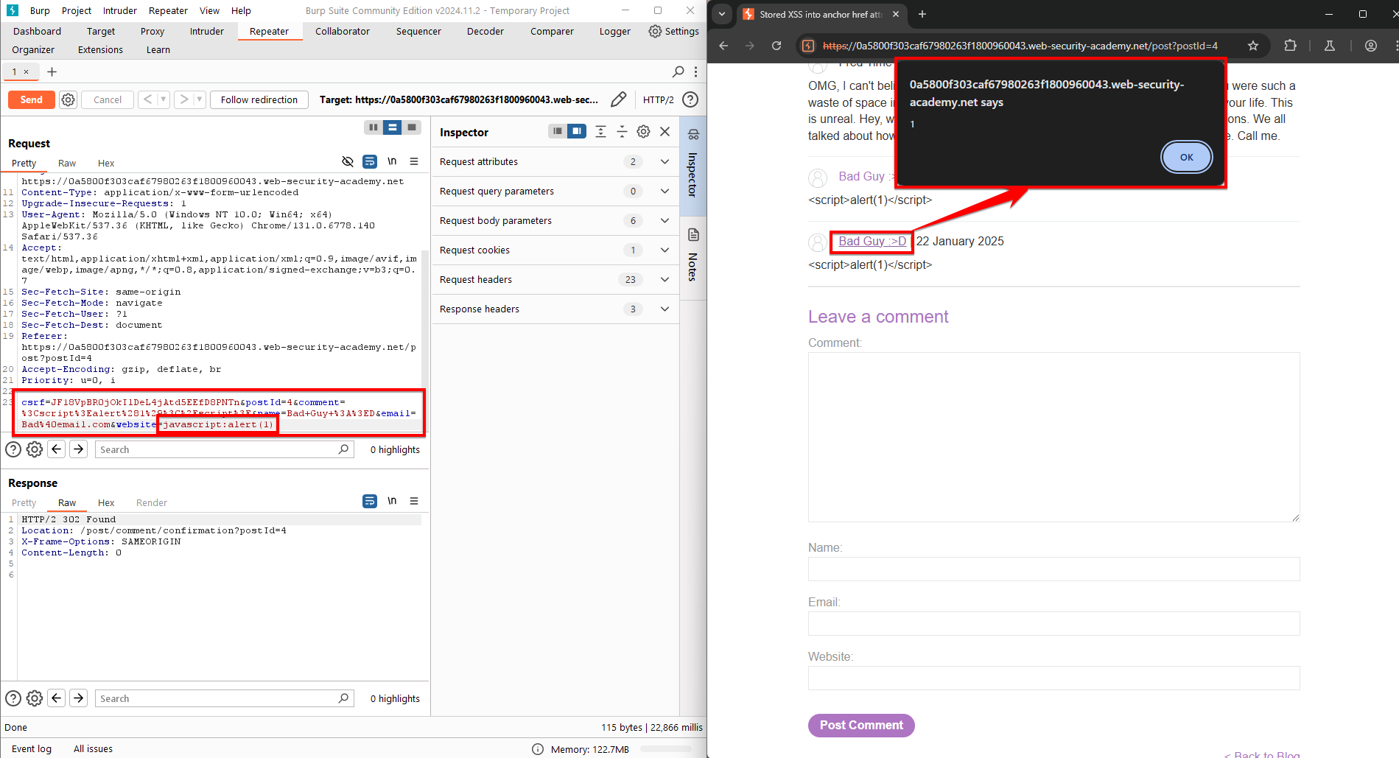This screenshot has width=1399, height=758.
Task: Open request search settings gear
Action: click(35, 449)
